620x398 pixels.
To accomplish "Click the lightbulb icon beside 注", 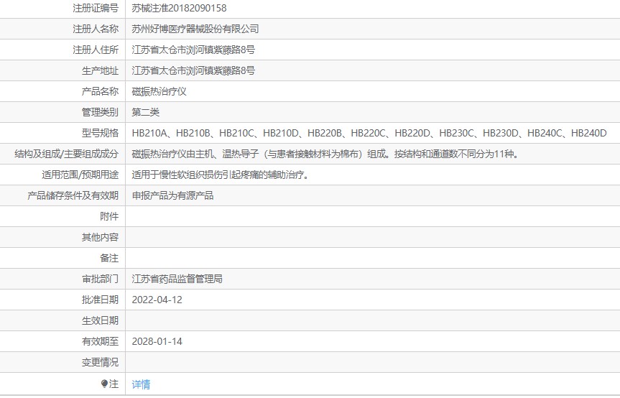I will click(x=104, y=384).
